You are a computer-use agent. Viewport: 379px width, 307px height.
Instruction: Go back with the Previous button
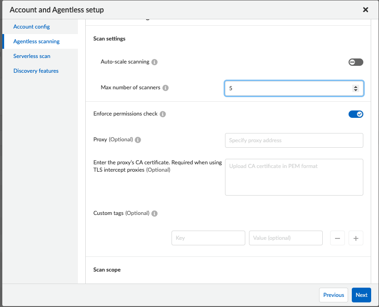[333, 295]
